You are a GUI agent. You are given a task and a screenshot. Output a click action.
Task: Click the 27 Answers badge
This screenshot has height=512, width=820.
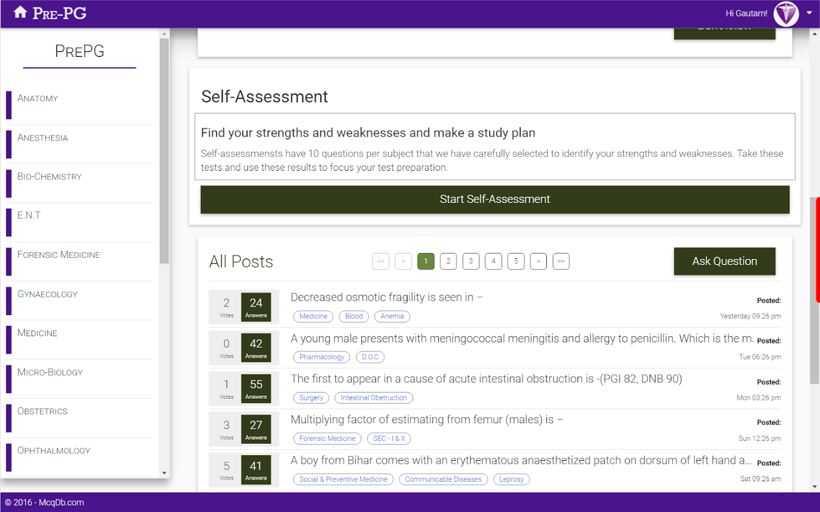tap(256, 429)
